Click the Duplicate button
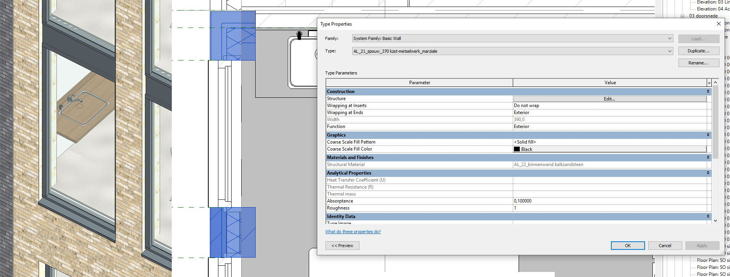730x277 pixels. click(x=698, y=51)
